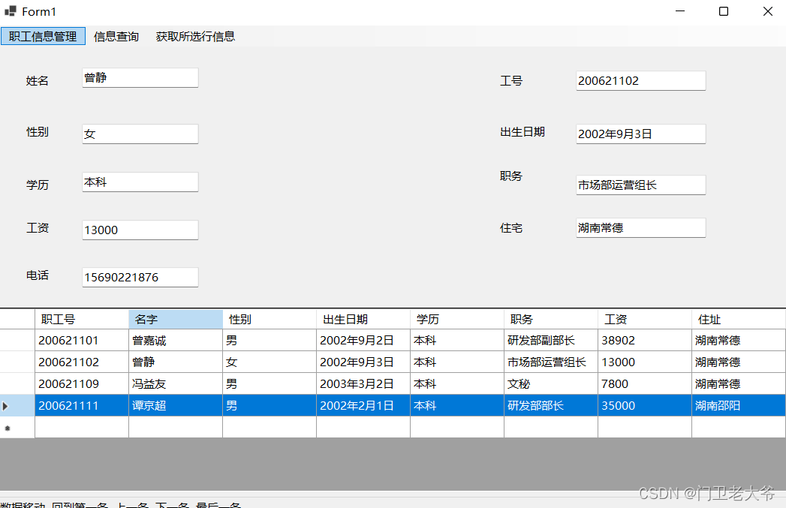Select birth date cell 2002年2月1日

(x=363, y=406)
